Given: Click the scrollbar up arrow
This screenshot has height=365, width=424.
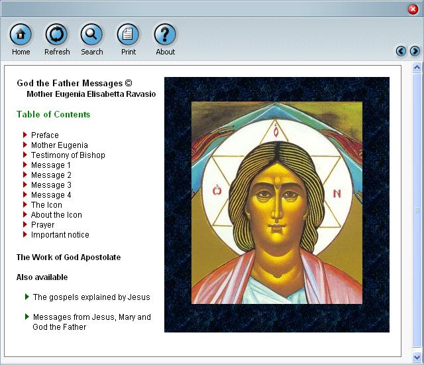Looking at the screenshot, I should (417, 67).
